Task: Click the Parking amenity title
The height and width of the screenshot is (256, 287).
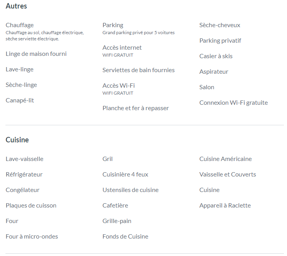Action: [113, 25]
